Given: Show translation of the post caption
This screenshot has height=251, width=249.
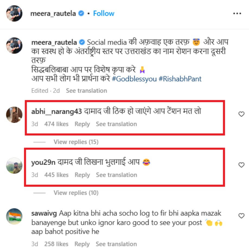Looking at the screenshot, I should pyautogui.click(x=87, y=91).
